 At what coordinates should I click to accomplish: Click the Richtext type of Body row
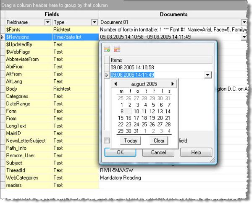point(75,89)
